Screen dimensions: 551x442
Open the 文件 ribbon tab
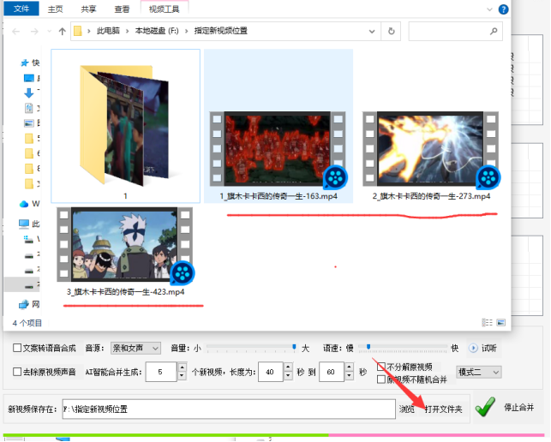coord(21,8)
